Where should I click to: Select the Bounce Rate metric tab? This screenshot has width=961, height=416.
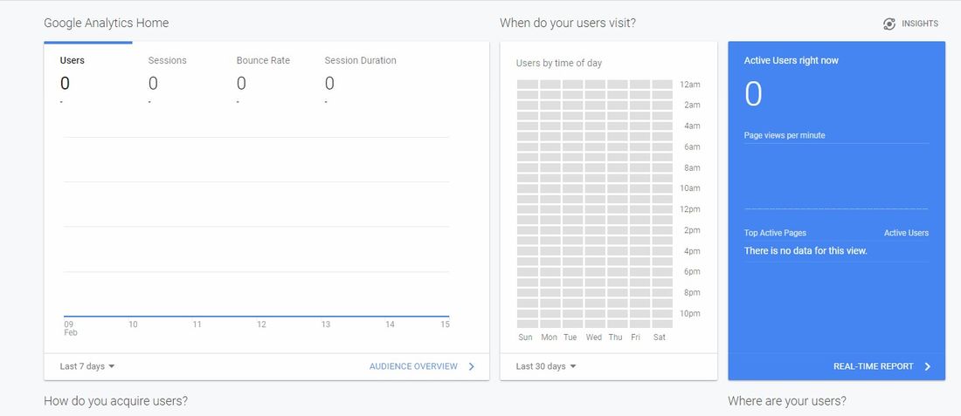click(x=265, y=75)
